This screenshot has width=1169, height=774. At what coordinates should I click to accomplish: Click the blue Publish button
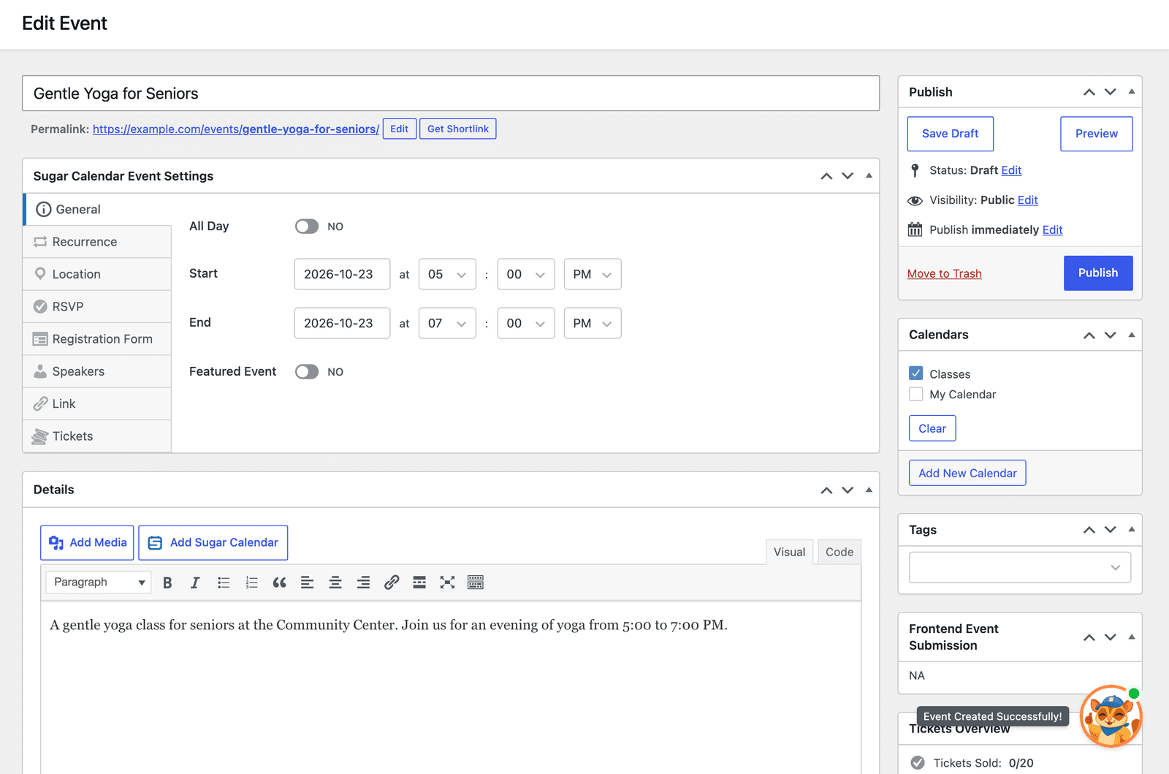[x=1098, y=273]
